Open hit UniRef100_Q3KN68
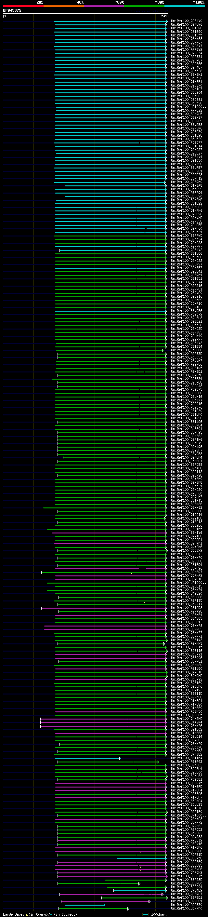The width and height of the screenshot is (208, 917). pos(187,39)
